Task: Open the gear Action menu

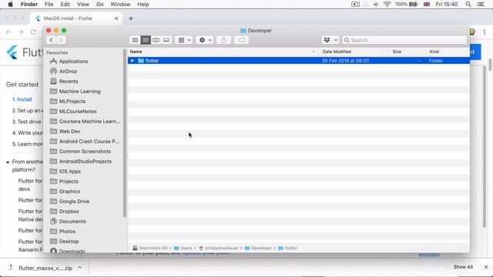Action: [205, 40]
